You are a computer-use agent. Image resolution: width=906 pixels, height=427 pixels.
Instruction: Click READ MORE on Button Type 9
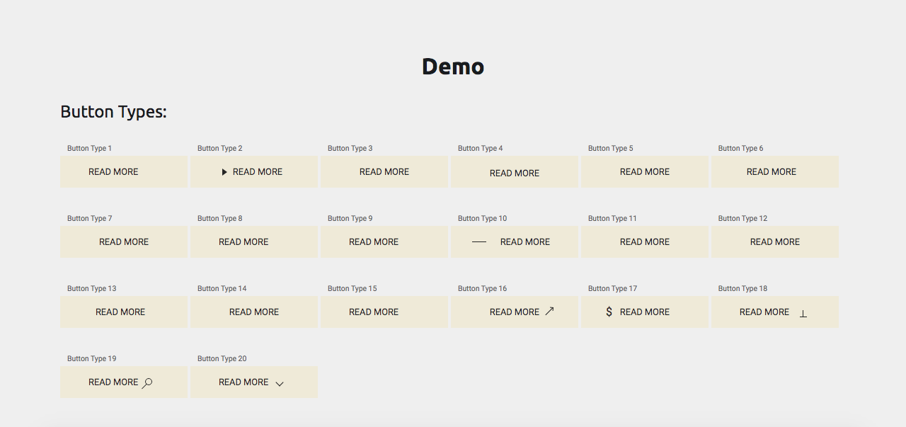(374, 241)
